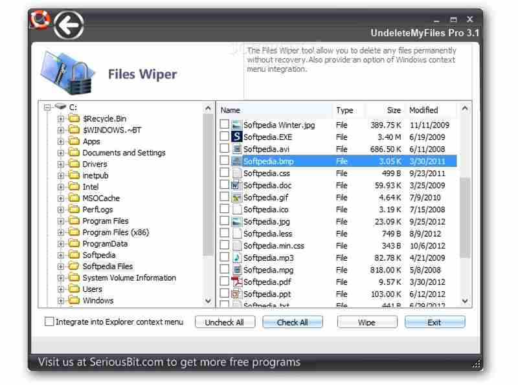The image size is (518, 385).
Task: Tick the checkbox beside Softpedia.css
Action: (x=224, y=173)
